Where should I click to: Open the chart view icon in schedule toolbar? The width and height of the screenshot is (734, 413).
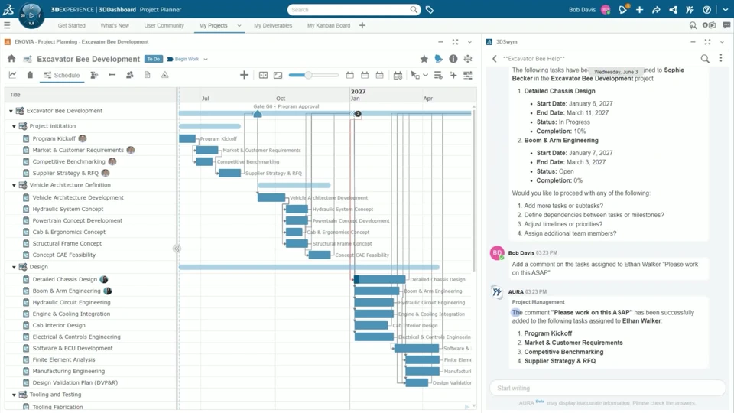[13, 75]
